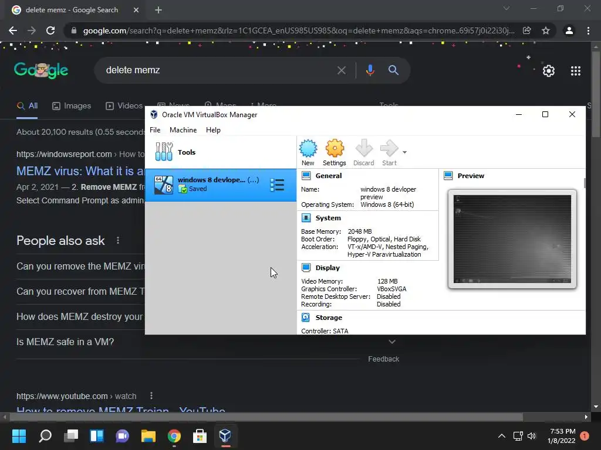This screenshot has width=601, height=450.
Task: Open taskbar Search
Action: [45, 436]
